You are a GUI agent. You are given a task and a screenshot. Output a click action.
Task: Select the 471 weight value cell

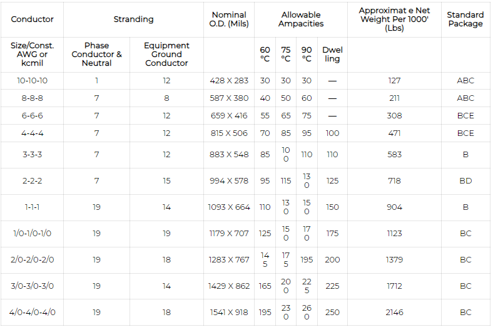click(394, 133)
